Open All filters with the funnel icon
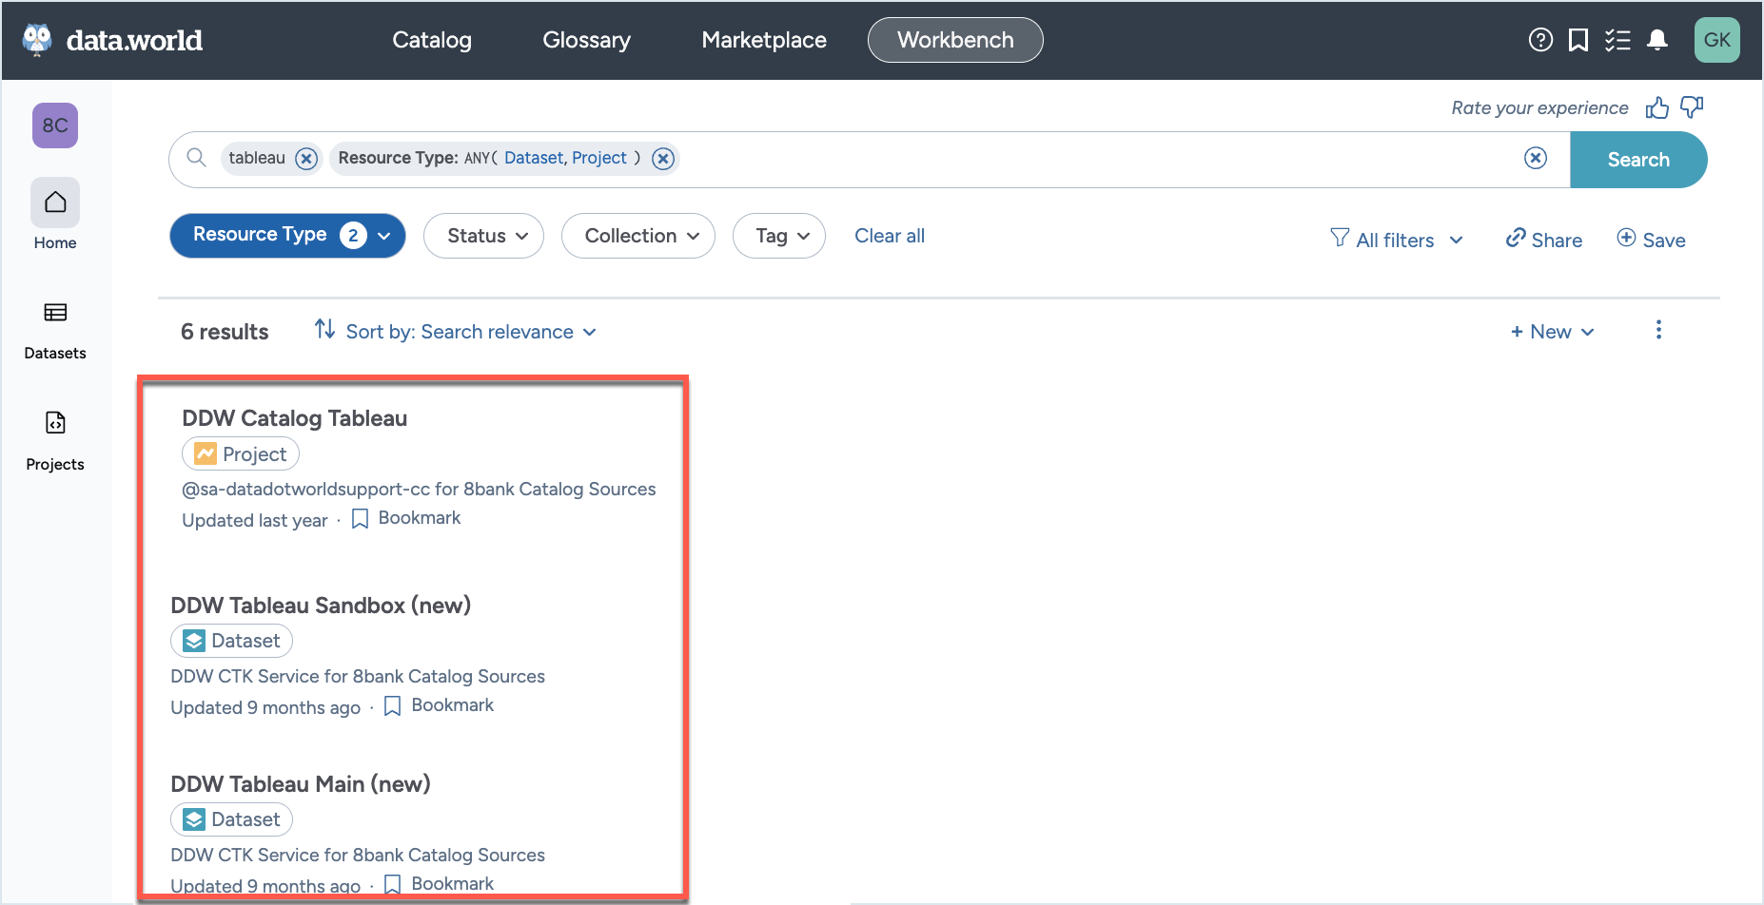1764x905 pixels. (x=1395, y=239)
